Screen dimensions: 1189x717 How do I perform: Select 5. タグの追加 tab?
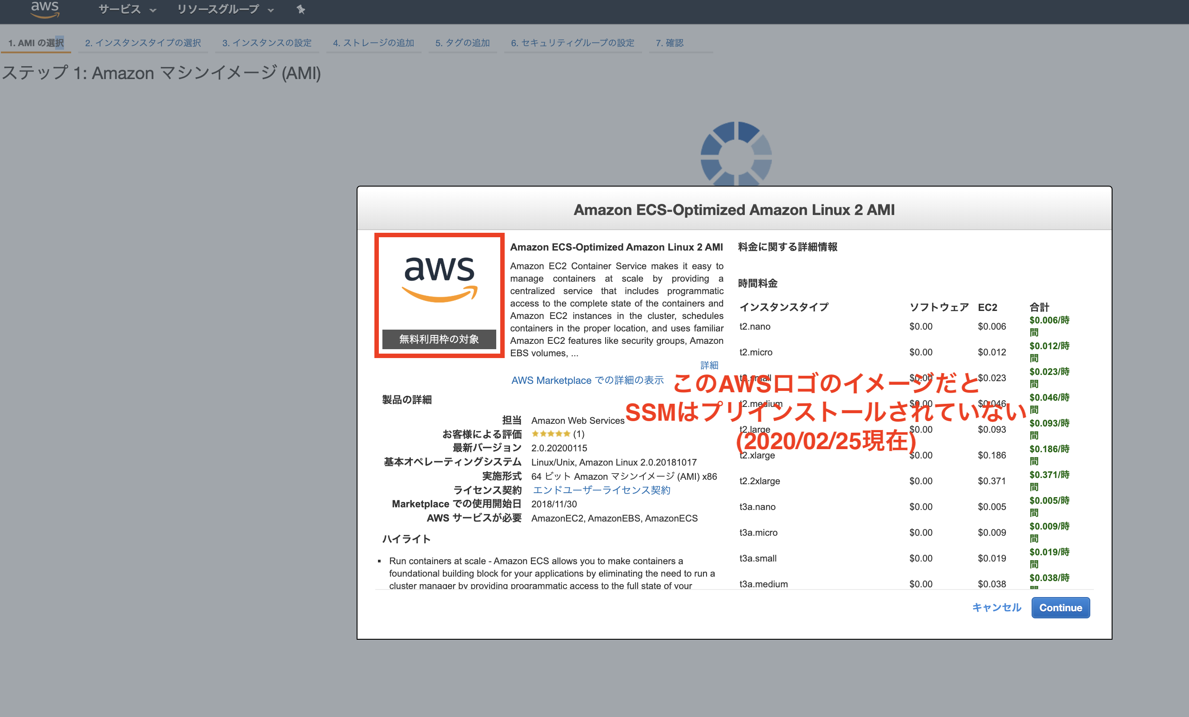[x=462, y=43]
